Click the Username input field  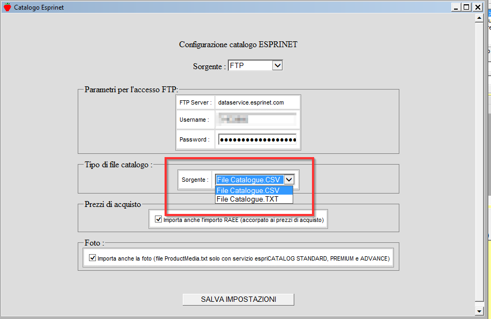257,119
